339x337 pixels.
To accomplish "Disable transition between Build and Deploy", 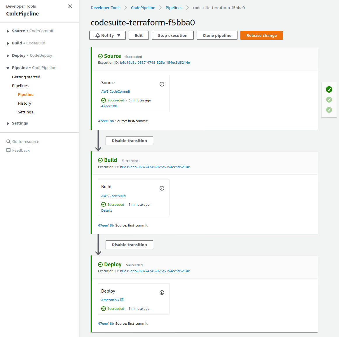I will pos(129,245).
